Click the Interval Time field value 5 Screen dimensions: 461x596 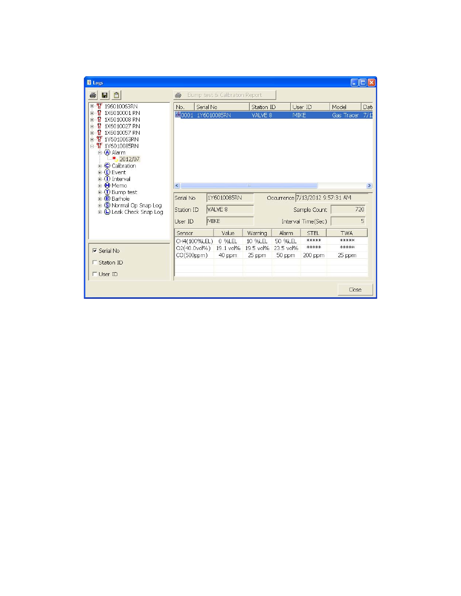(x=348, y=221)
